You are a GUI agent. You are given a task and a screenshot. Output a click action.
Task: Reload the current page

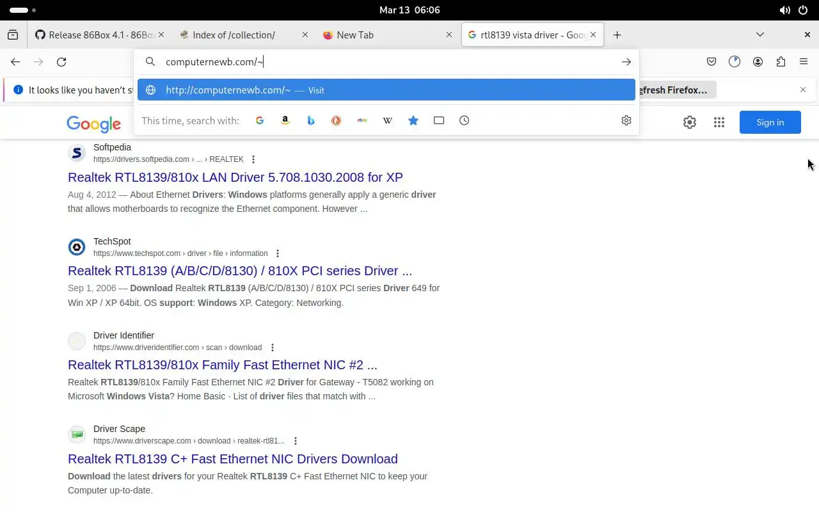click(x=61, y=62)
